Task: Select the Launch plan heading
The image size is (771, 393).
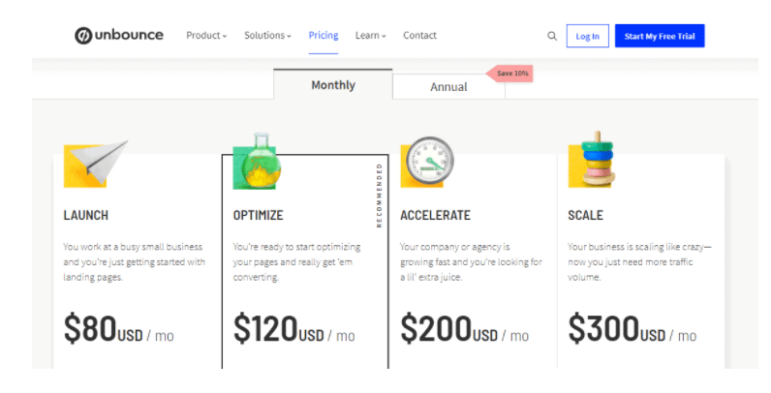Action: coord(85,215)
